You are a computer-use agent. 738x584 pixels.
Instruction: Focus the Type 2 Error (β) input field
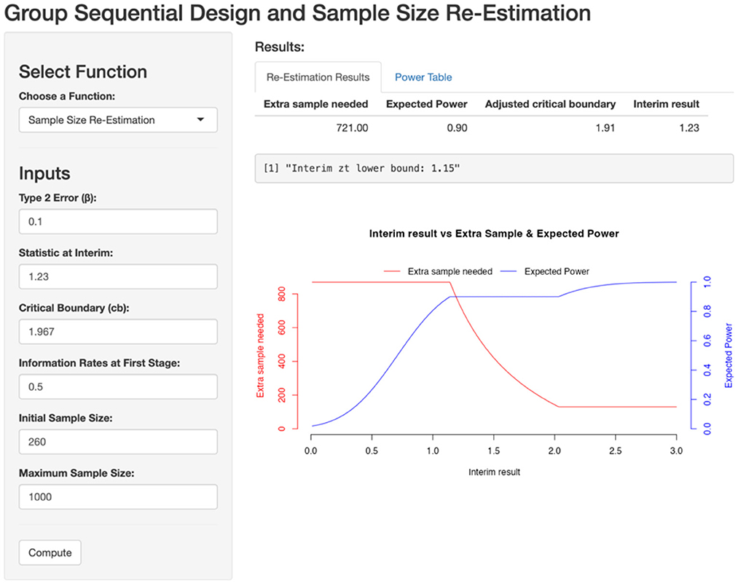coord(118,222)
